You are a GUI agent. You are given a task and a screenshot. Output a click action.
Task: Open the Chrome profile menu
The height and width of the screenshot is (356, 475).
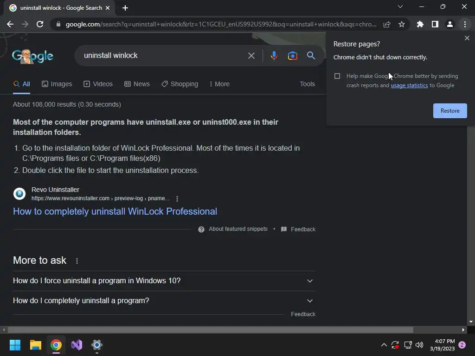pos(450,24)
